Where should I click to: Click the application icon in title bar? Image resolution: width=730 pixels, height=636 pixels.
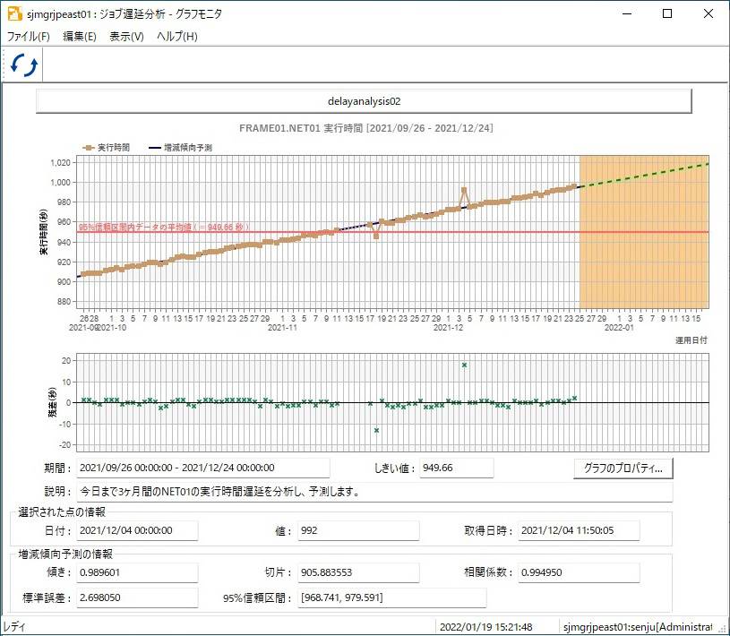click(14, 13)
